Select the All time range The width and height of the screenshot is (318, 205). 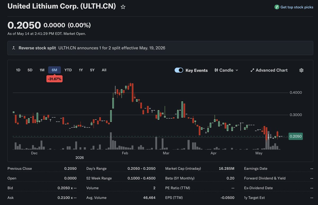104,70
